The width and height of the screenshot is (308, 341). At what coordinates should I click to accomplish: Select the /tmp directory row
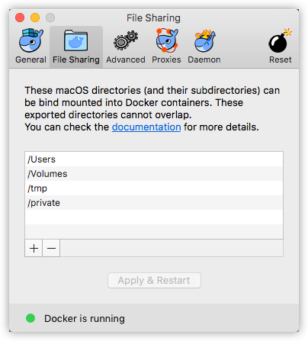tap(154, 188)
